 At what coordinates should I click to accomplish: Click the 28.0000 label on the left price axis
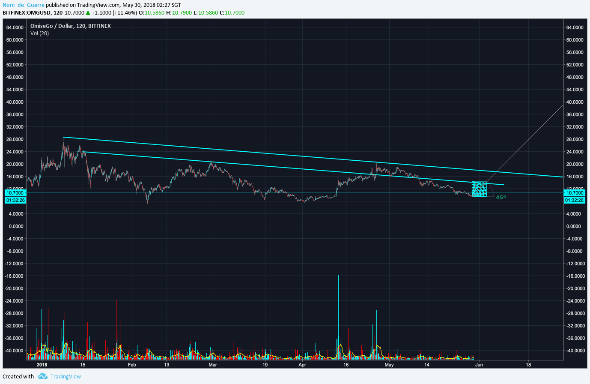15,139
